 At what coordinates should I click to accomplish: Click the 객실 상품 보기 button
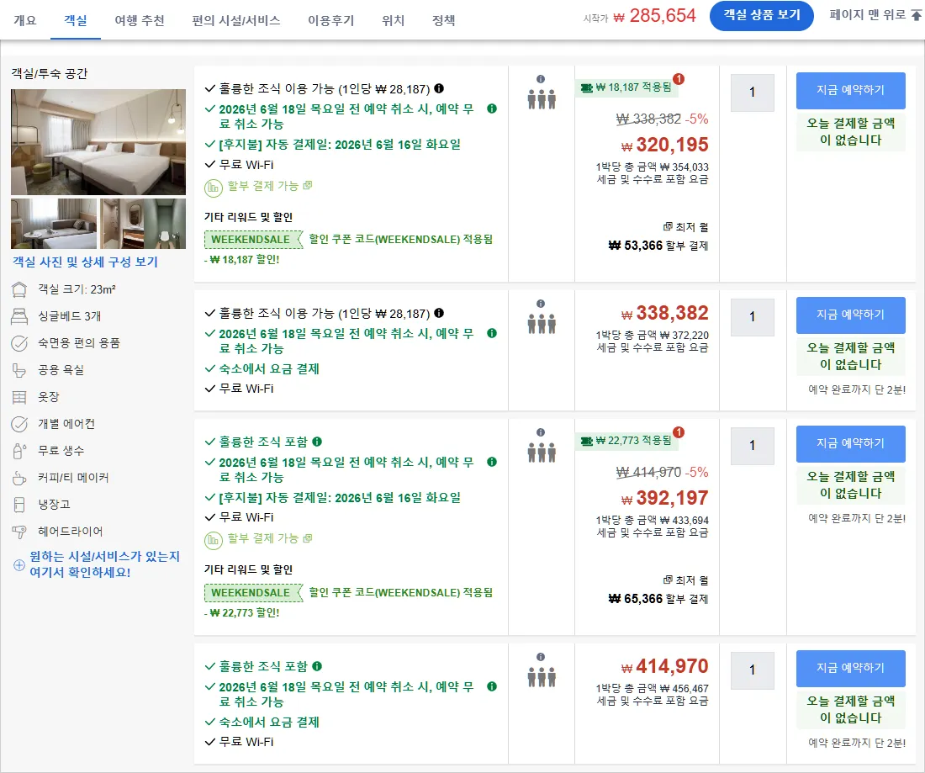click(762, 15)
